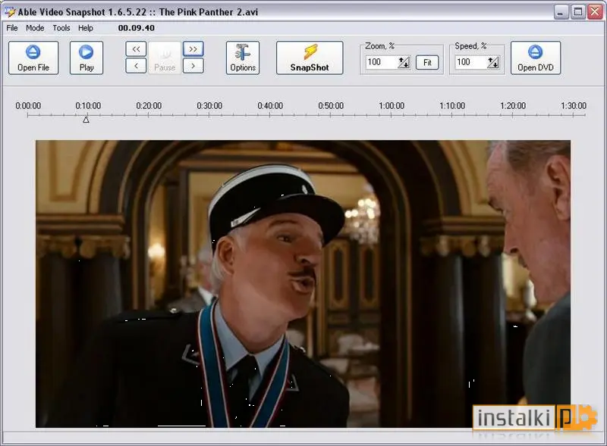This screenshot has width=607, height=446.
Task: Click the Open File button
Action: (33, 58)
